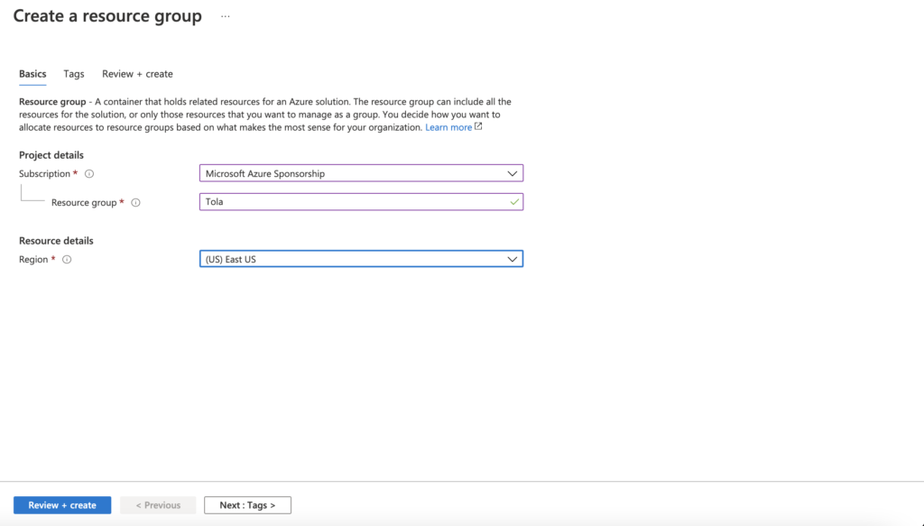The width and height of the screenshot is (924, 526).
Task: Switch to the Review + create tab
Action: click(137, 74)
